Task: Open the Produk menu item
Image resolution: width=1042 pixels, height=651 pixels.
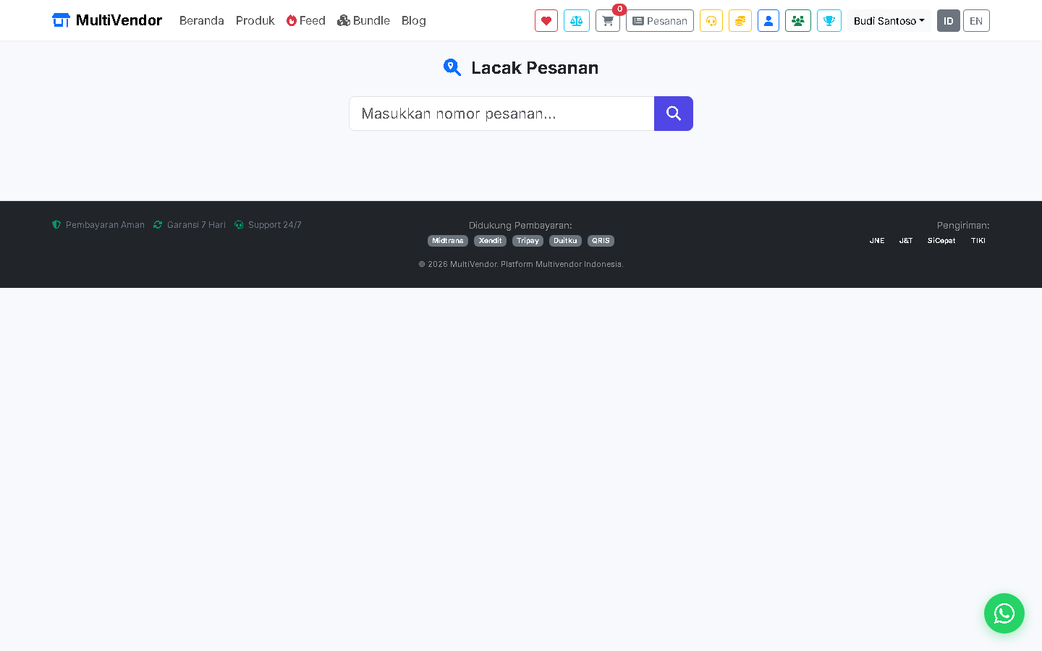Action: (x=255, y=20)
